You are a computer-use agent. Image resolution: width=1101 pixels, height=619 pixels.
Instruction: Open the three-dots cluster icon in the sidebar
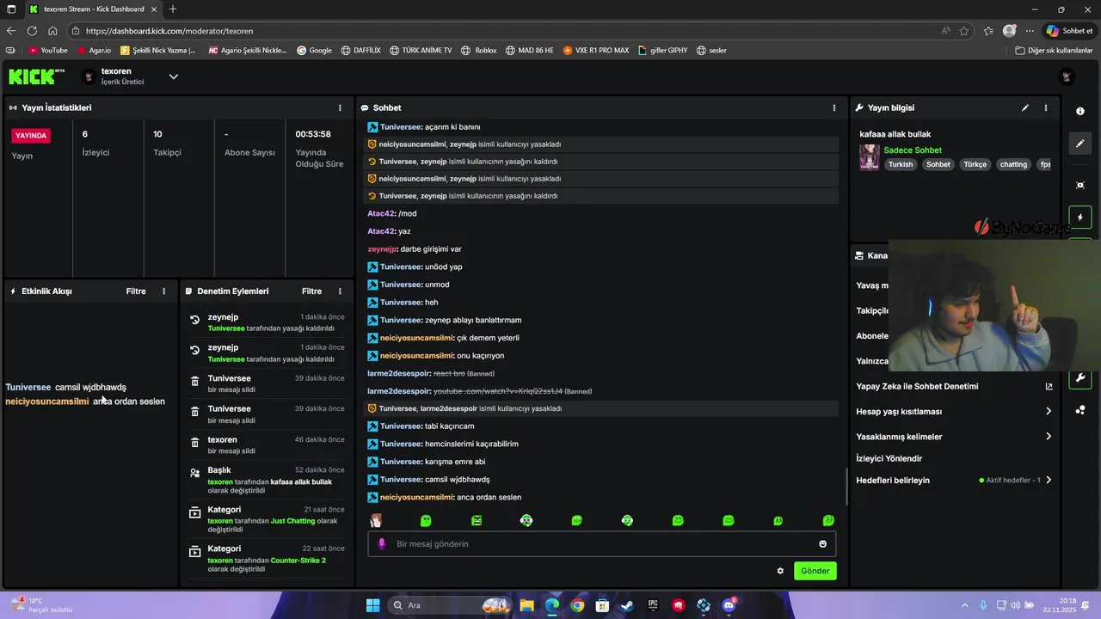pyautogui.click(x=1080, y=410)
